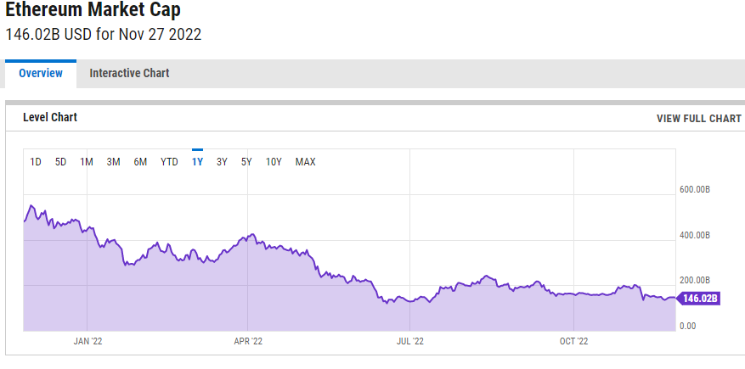Select the 1D time range
This screenshot has width=745, height=369.
pyautogui.click(x=36, y=162)
